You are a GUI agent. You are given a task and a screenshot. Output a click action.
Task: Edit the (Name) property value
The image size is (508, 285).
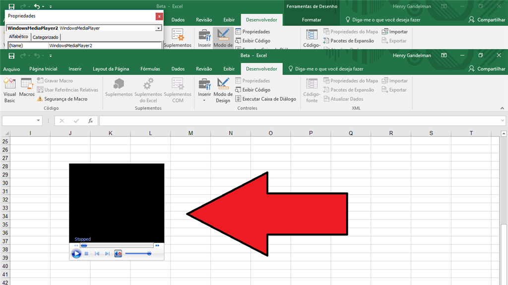click(x=105, y=46)
